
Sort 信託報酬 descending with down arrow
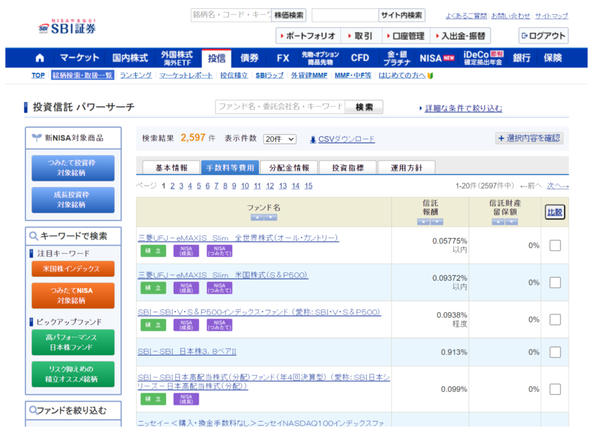click(x=437, y=222)
